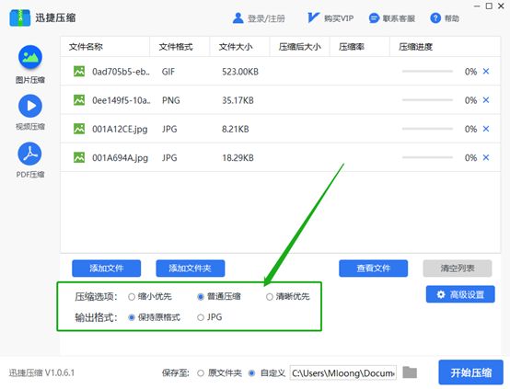
Task: Click 添加文件 add files button
Action: (107, 269)
